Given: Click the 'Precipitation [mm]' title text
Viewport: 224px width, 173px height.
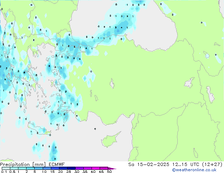Looking at the screenshot, I should coord(23,165).
